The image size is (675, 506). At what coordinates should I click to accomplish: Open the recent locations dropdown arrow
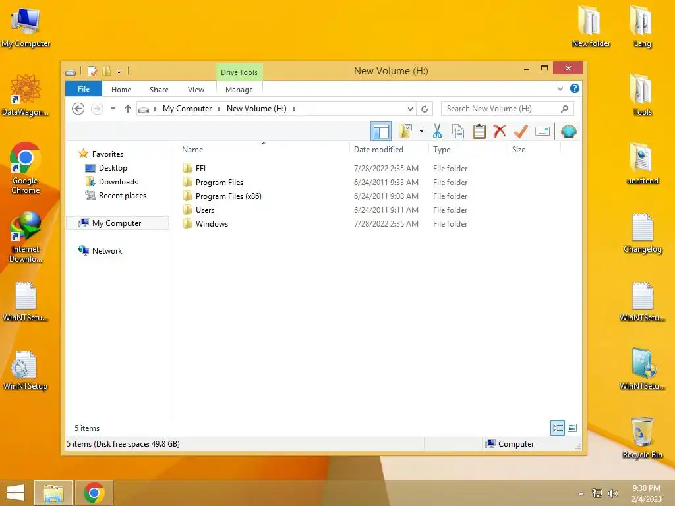[113, 109]
